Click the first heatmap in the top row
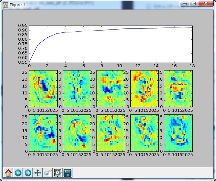Viewport: 216px width, 181px height. coord(43,89)
